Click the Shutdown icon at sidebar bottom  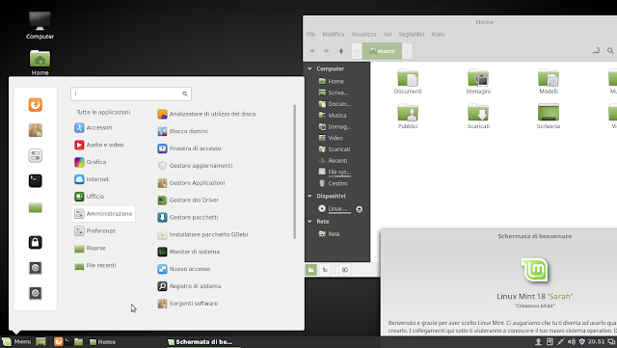[36, 293]
